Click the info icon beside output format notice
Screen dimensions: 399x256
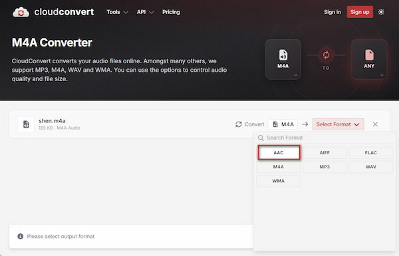tap(21, 237)
